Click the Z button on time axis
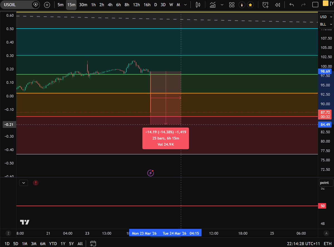Screen dimensions: 334x247 9,233
